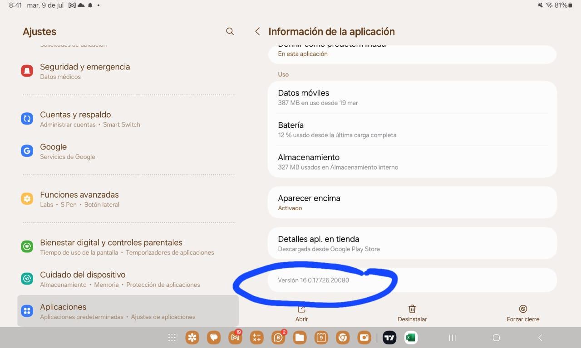Tap '327 MB usados en Almacenamiento interno'

pyautogui.click(x=338, y=167)
